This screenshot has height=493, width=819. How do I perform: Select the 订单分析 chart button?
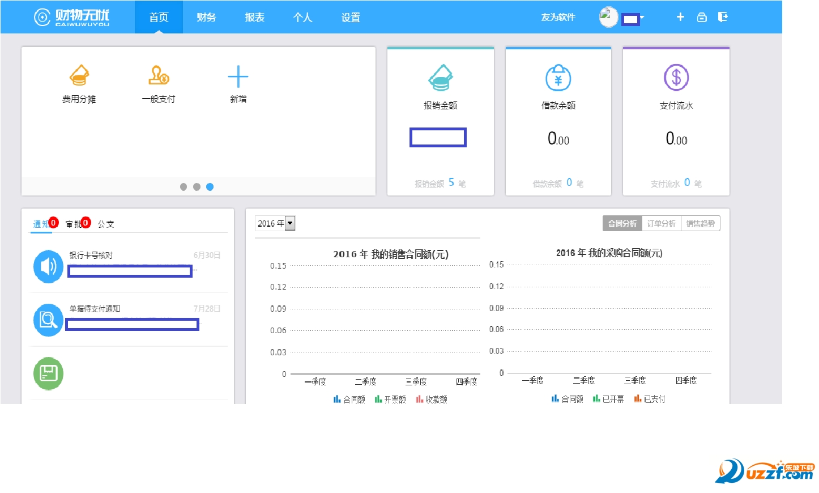[662, 224]
